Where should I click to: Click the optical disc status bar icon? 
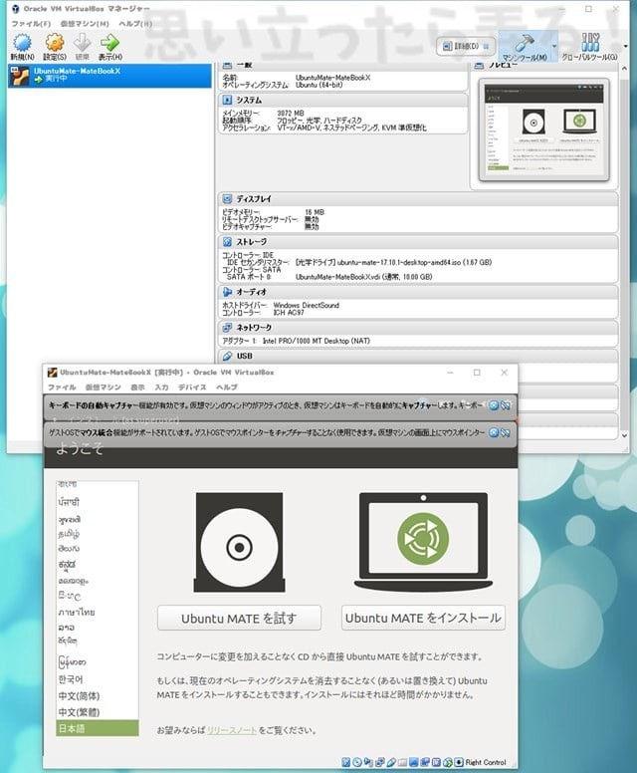(357, 762)
